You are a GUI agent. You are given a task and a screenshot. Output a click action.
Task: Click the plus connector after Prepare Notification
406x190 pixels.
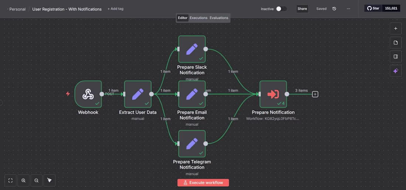tap(315, 94)
